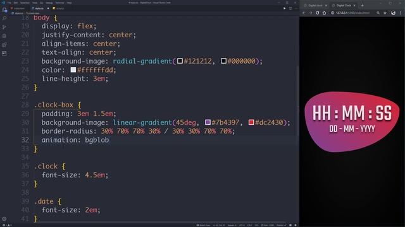Click the browser home icon
Image resolution: width=405 pixels, height=227 pixels.
(324, 13)
